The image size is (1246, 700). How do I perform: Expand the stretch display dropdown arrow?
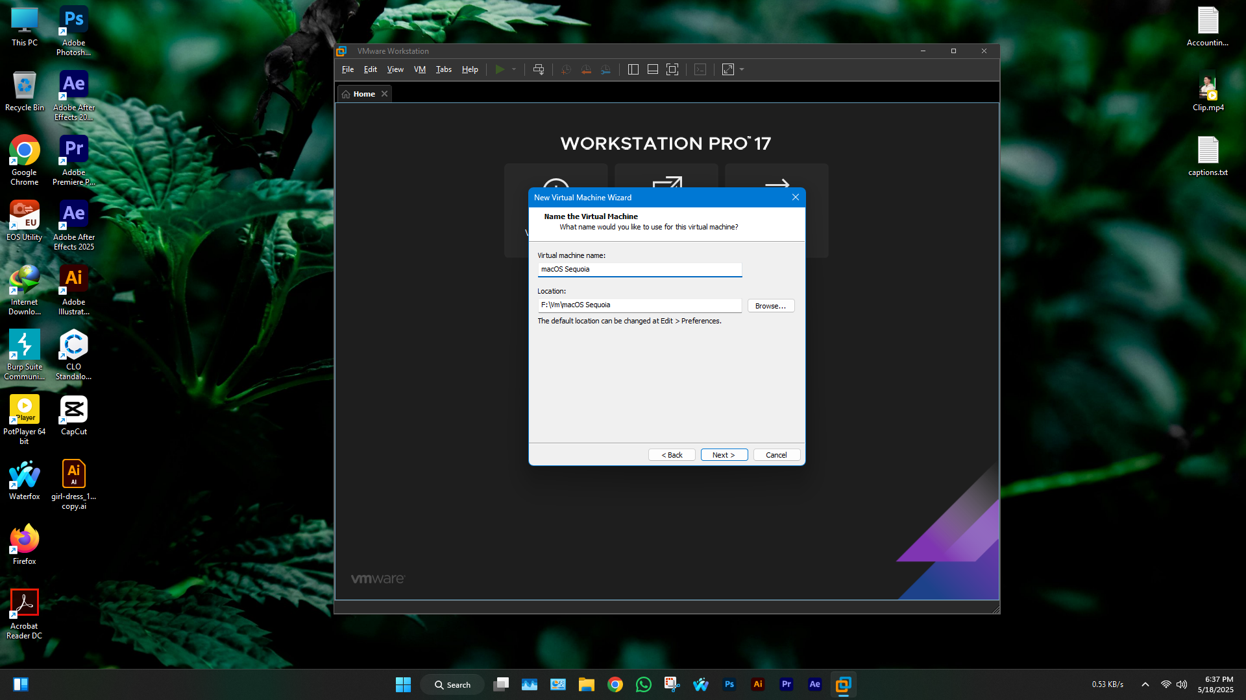[742, 69]
